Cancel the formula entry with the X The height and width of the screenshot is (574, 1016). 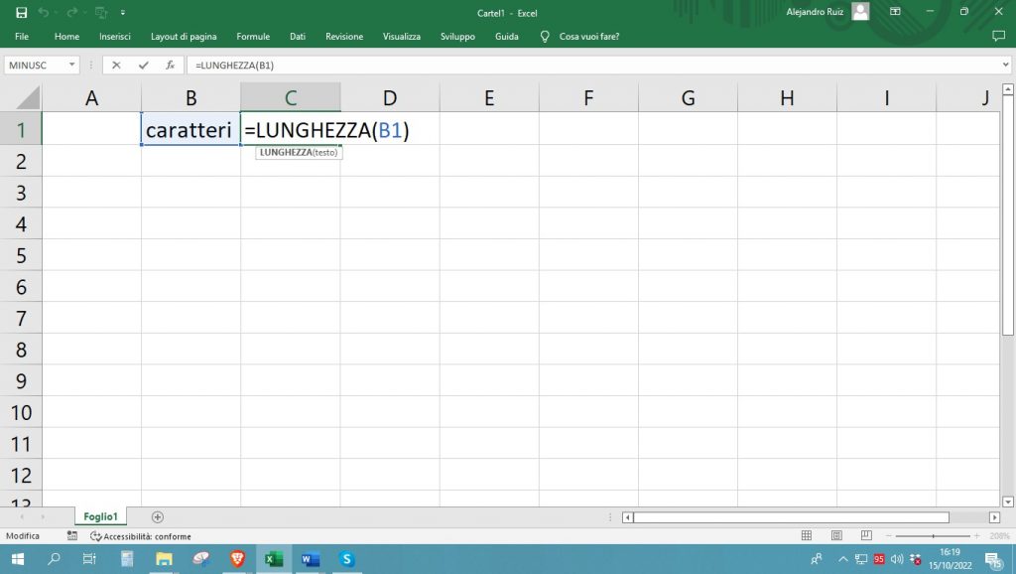[x=116, y=65]
